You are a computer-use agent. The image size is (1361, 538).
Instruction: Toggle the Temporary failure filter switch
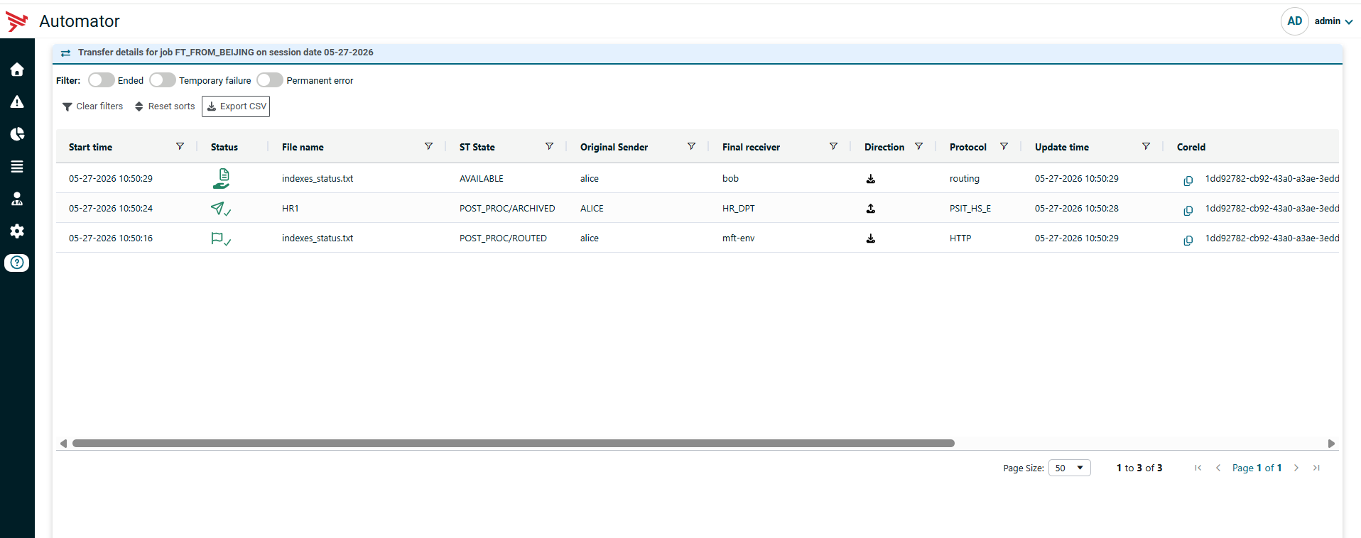coord(163,80)
